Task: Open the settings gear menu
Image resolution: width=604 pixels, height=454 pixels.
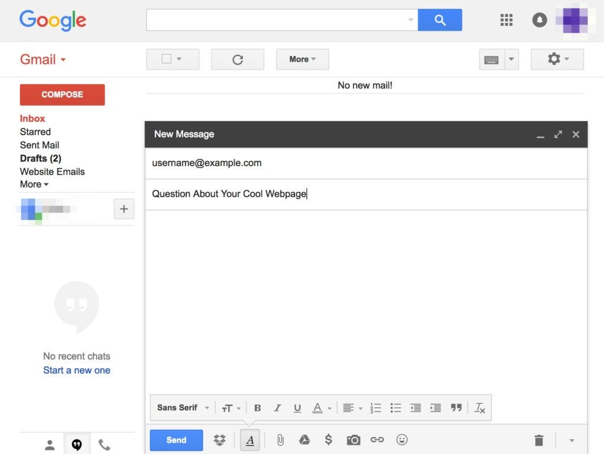Action: click(557, 60)
